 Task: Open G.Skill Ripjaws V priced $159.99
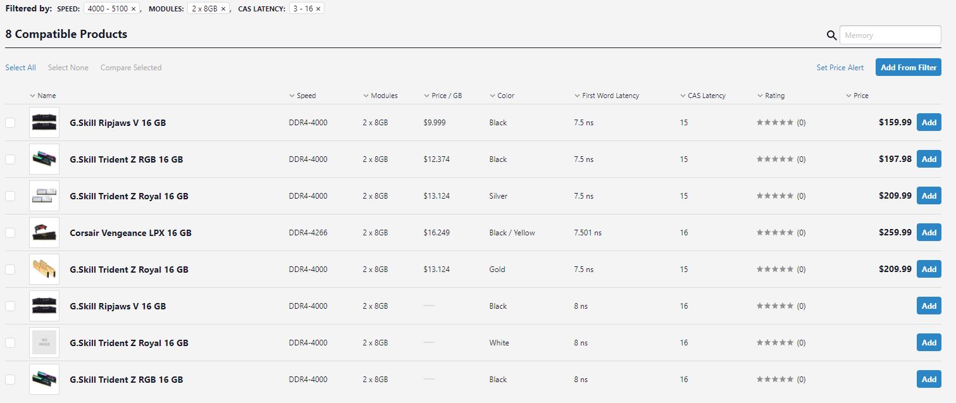point(118,123)
